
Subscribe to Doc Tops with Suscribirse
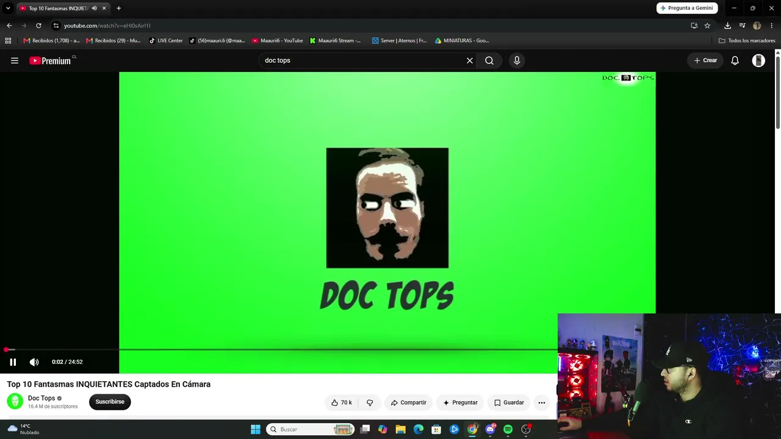coord(110,402)
